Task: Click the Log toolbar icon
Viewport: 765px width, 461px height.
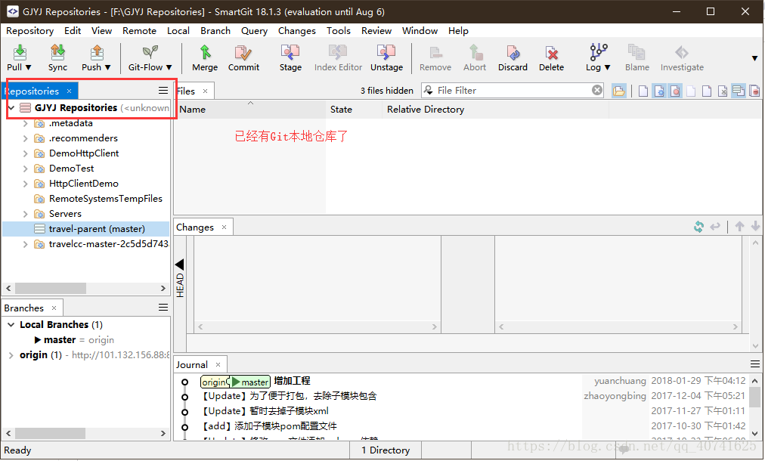Action: tap(598, 51)
